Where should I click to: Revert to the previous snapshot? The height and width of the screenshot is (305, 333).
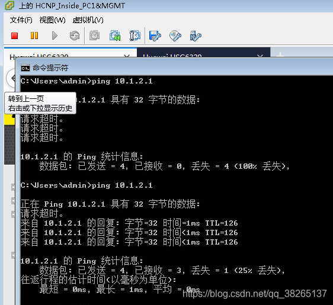tap(115, 36)
